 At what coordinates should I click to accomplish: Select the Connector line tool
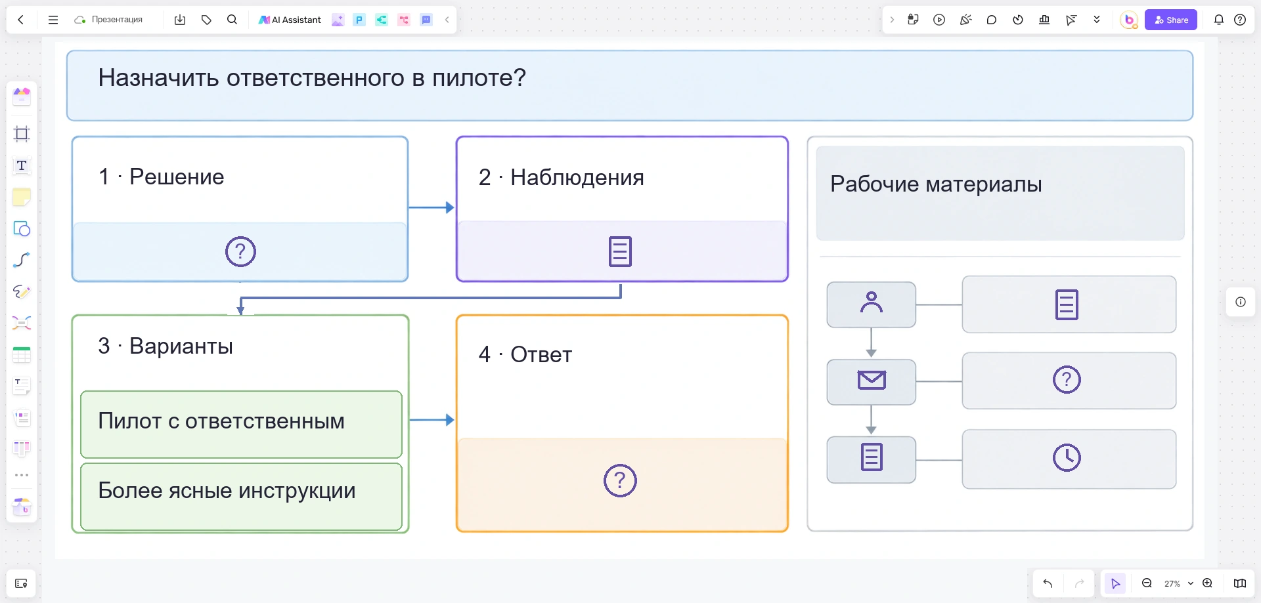point(22,260)
